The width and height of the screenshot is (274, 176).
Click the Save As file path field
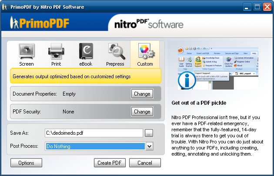(x=94, y=133)
